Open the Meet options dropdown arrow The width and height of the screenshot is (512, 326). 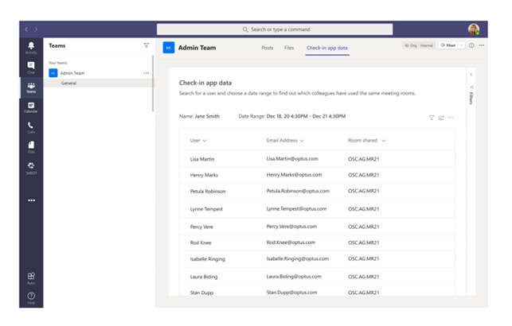point(461,45)
